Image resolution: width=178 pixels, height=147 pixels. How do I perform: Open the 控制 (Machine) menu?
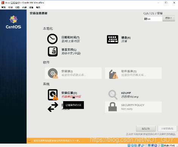point(10,7)
